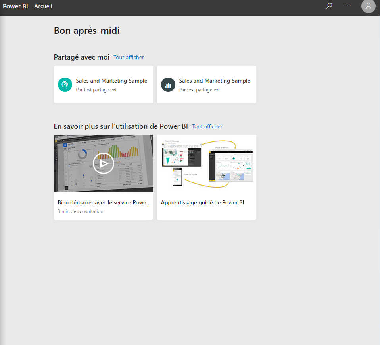The width and height of the screenshot is (380, 345).
Task: Open 'Bien démarrer avec le service Powe...' title
Action: point(104,202)
